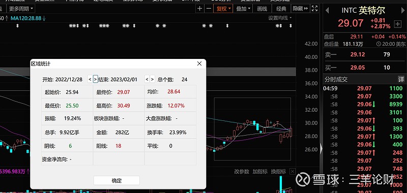Click the 04:59 trade row
The height and width of the screenshot is (193, 407).
pyautogui.click(x=363, y=88)
